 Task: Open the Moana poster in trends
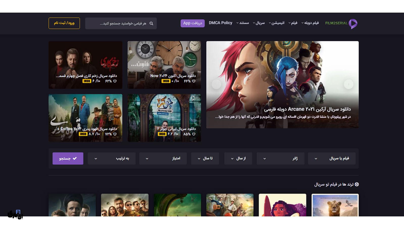click(283, 205)
